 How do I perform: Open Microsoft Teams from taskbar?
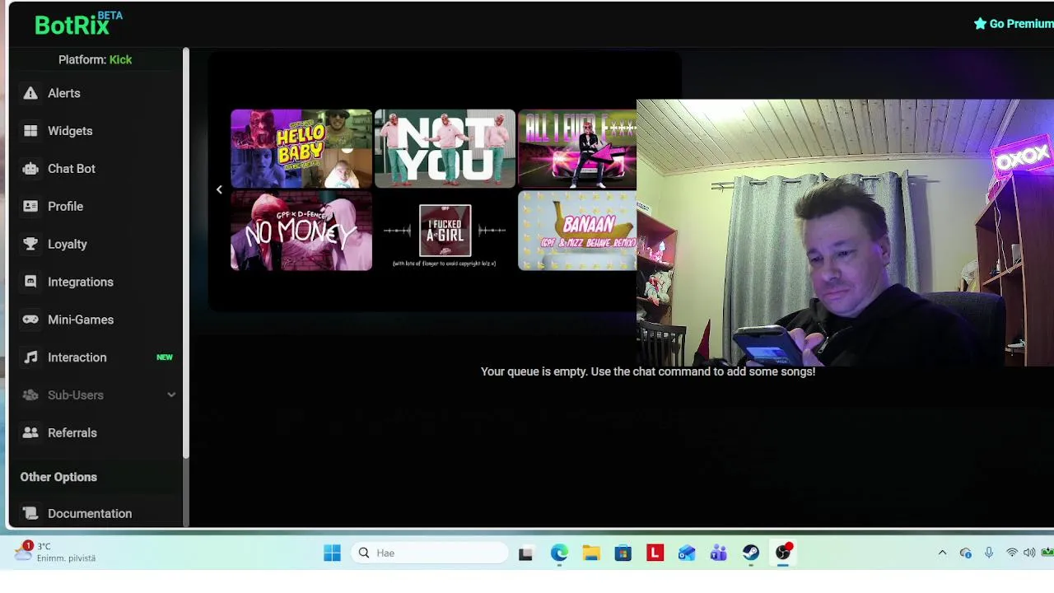click(719, 553)
